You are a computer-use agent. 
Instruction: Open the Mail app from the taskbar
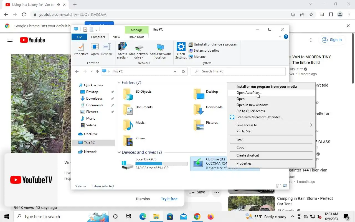[x=183, y=216]
